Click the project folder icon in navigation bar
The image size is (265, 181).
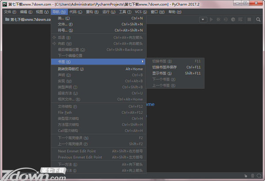click(x=7, y=19)
